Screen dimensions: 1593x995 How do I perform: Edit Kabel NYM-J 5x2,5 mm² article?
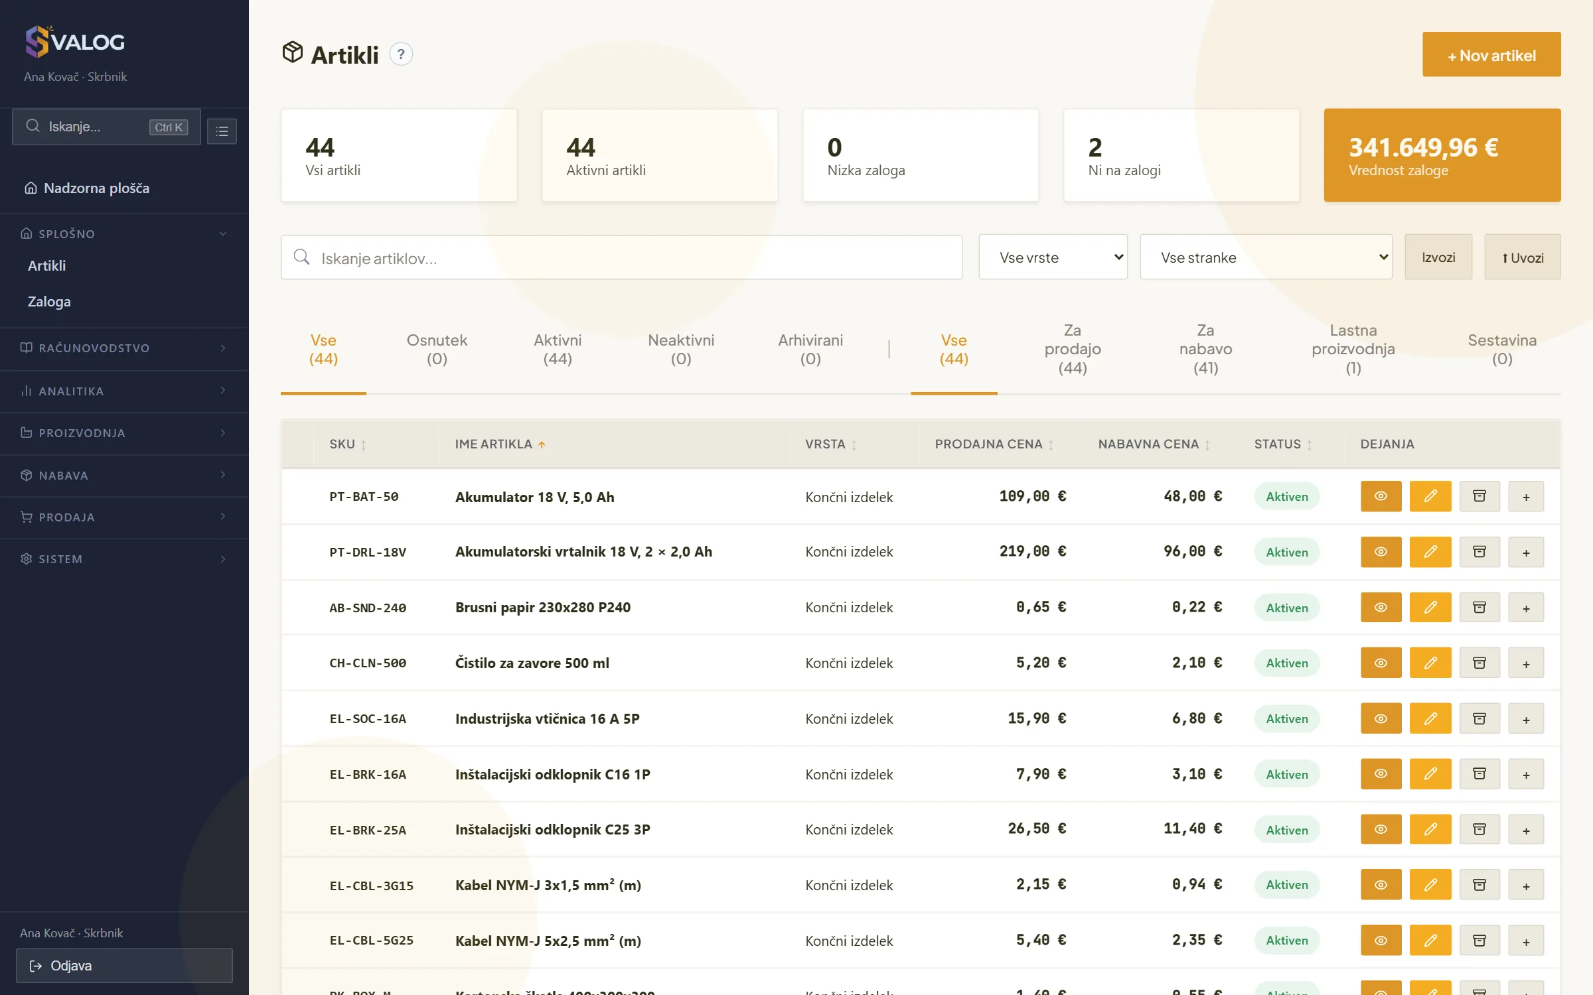pos(1430,941)
